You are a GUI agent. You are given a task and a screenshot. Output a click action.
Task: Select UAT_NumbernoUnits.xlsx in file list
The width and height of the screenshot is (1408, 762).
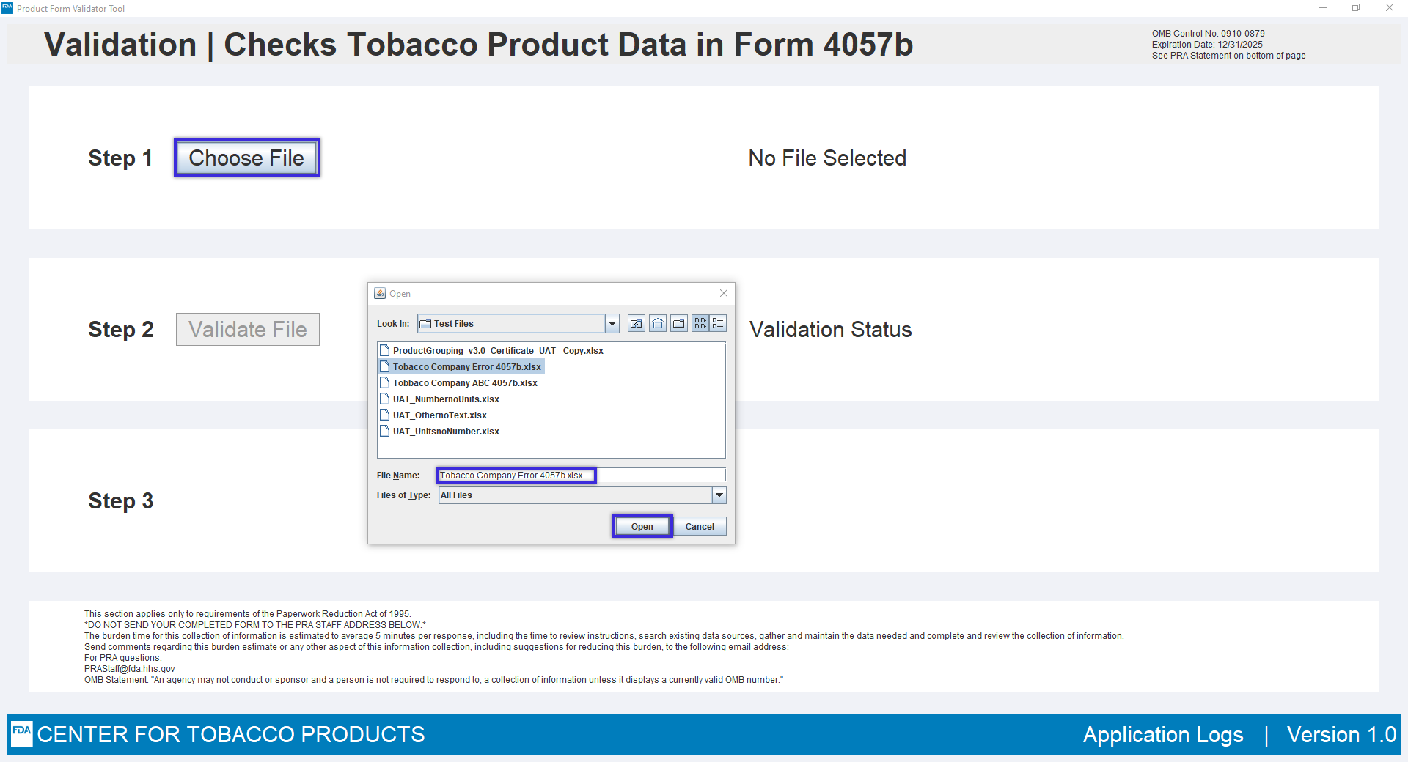446,399
